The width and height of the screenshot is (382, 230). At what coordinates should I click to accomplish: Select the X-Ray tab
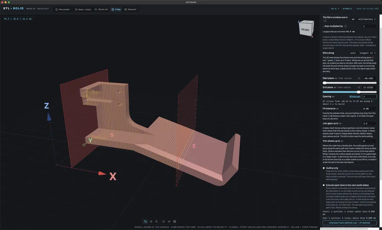point(116,9)
